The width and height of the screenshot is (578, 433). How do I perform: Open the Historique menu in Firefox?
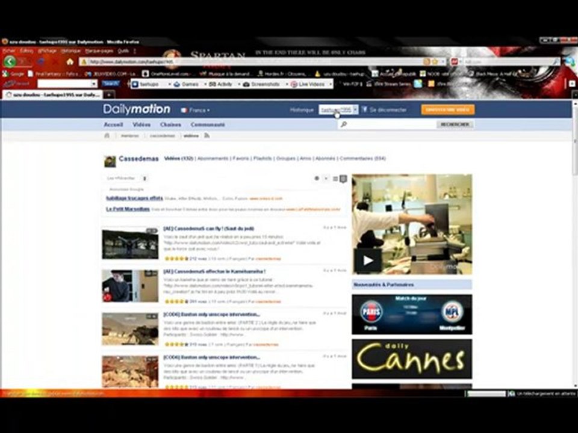pyautogui.click(x=70, y=51)
